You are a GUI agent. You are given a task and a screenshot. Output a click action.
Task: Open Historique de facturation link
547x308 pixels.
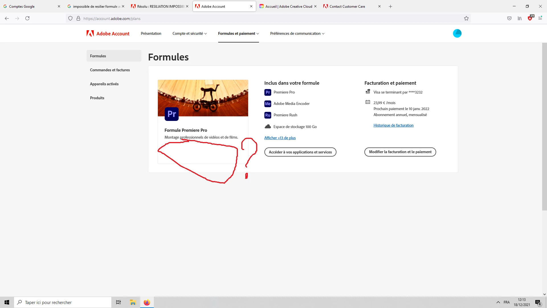click(393, 125)
